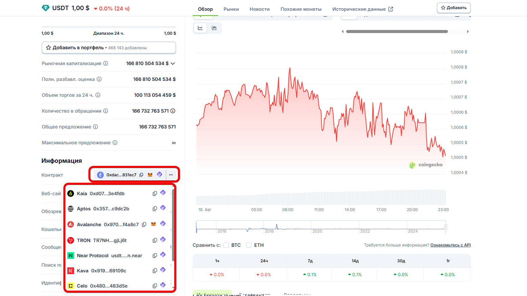Open the Ознакомьтесь с API link
527x296 pixels.
pyautogui.click(x=450, y=245)
